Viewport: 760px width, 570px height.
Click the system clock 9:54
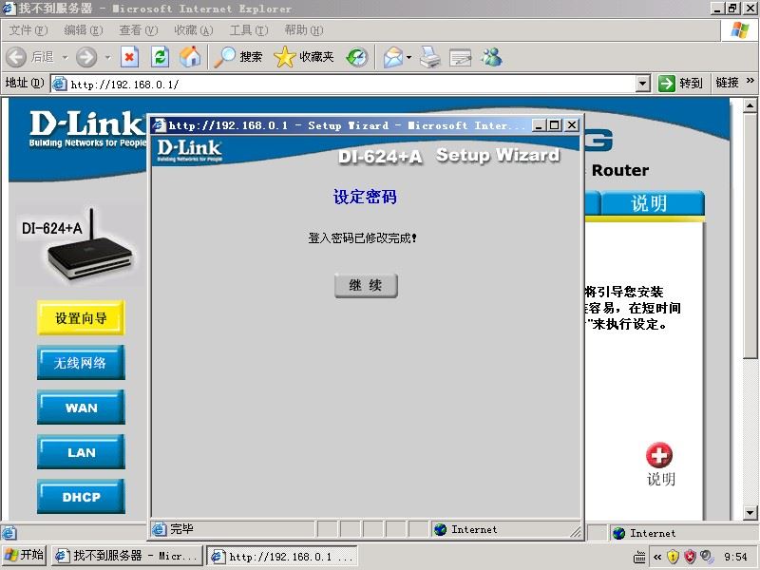click(735, 557)
